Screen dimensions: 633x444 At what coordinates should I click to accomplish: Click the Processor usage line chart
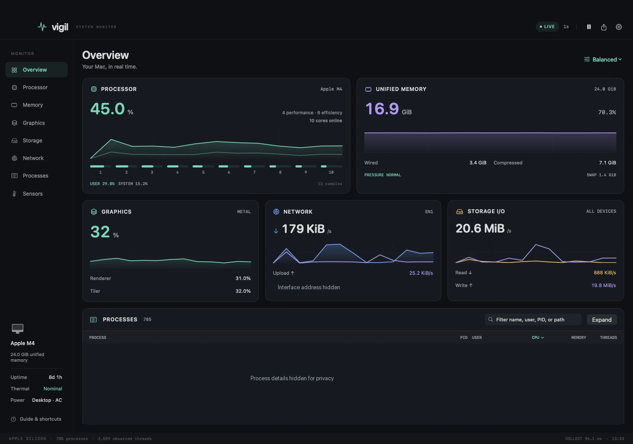click(216, 145)
